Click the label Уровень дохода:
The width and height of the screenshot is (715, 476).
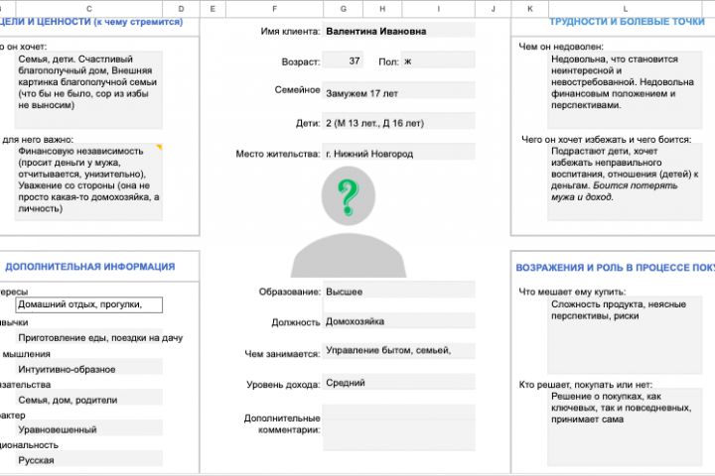click(x=283, y=385)
